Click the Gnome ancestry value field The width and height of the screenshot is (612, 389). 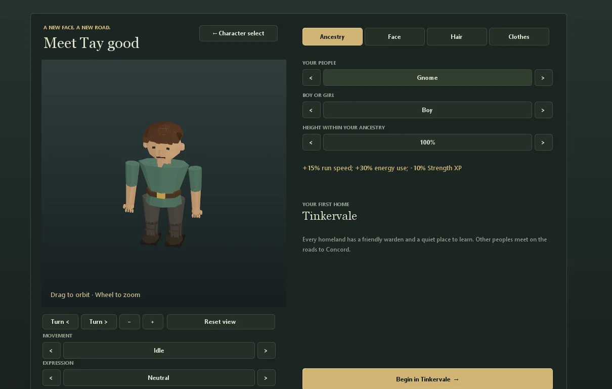coord(427,78)
